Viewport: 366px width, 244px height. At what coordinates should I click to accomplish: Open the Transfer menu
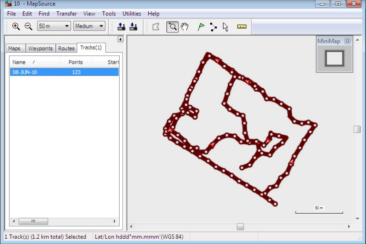tap(66, 14)
